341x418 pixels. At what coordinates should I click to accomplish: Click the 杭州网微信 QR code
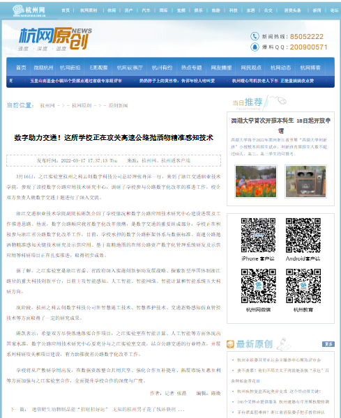point(258,286)
